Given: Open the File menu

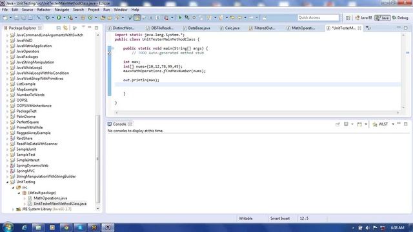Looking at the screenshot, I should [x=5, y=10].
